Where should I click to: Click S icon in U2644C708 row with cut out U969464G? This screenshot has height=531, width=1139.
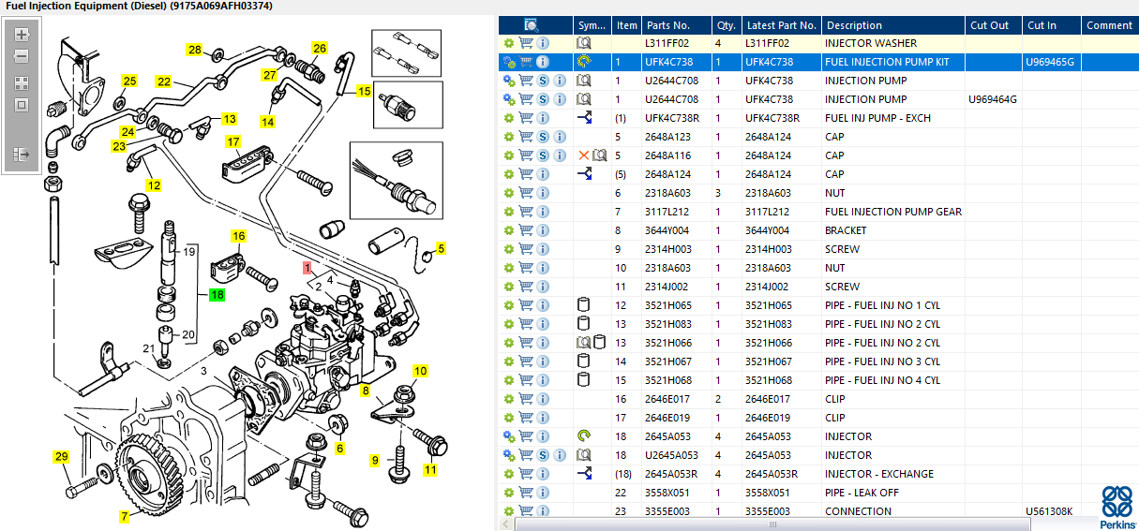pos(543,99)
